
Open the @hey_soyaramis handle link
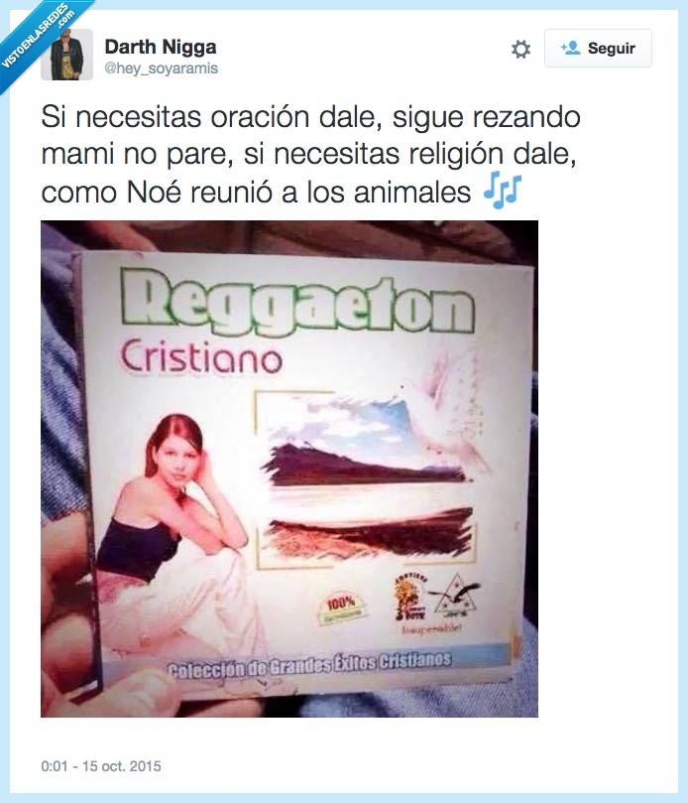tap(162, 68)
